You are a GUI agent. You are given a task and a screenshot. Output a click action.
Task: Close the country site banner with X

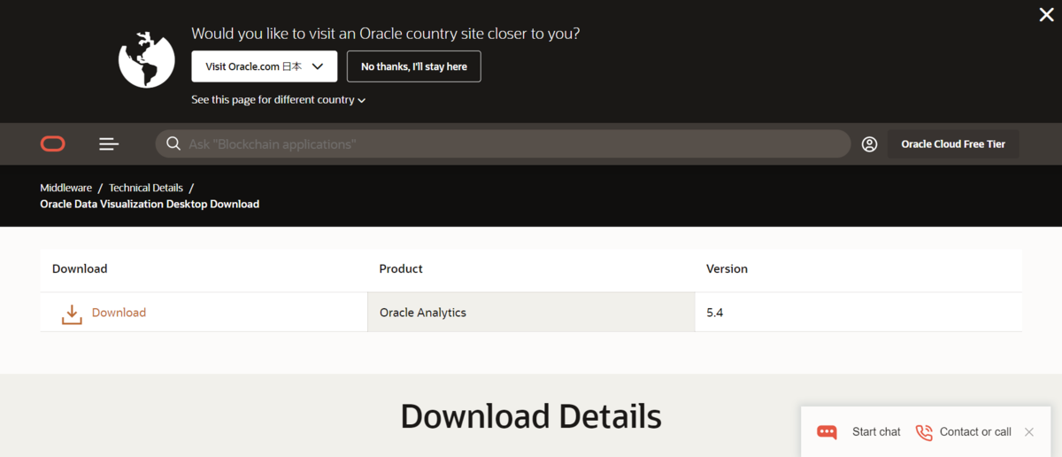point(1046,14)
